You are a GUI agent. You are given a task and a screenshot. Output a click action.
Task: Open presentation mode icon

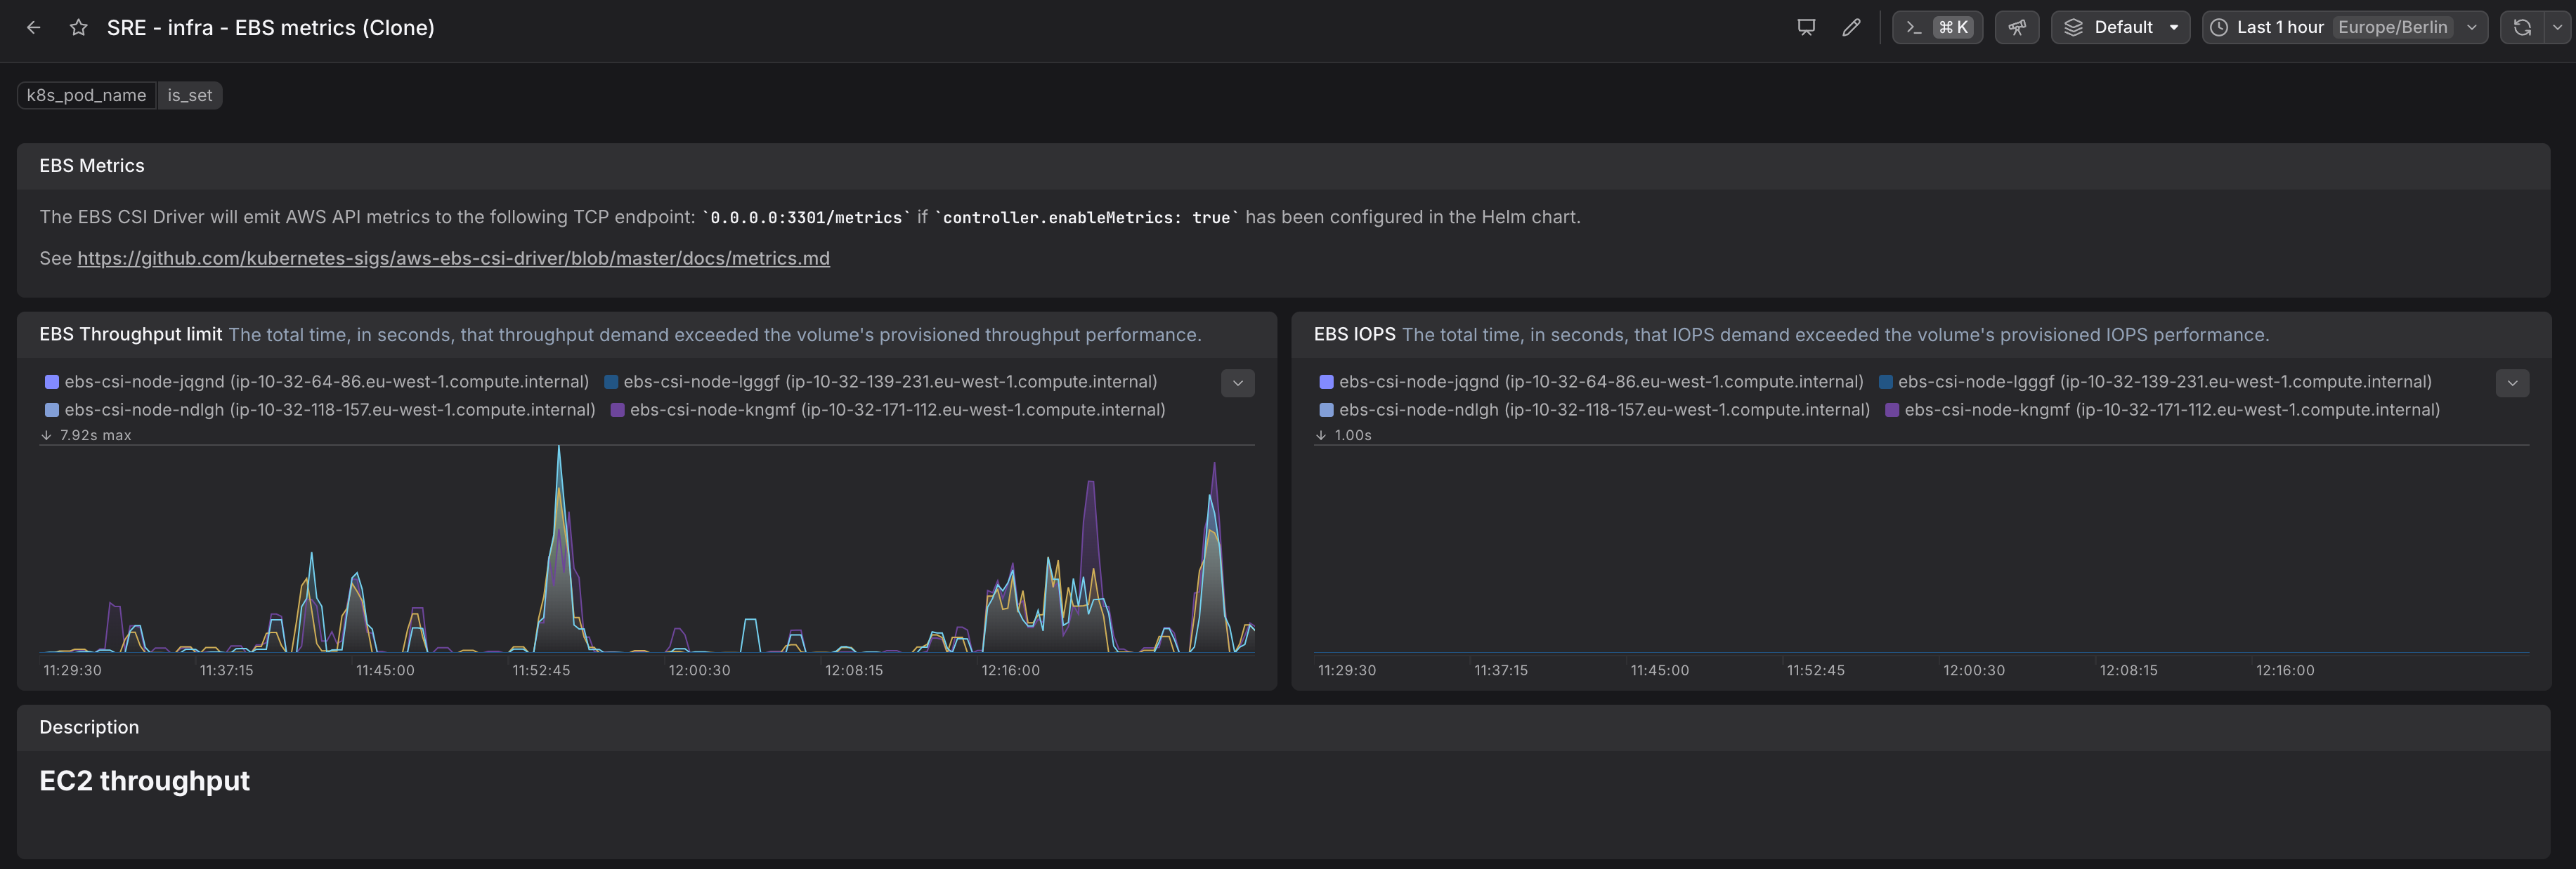1806,28
